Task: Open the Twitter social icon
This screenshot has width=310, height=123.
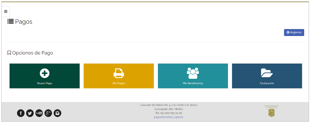Action: click(30, 113)
